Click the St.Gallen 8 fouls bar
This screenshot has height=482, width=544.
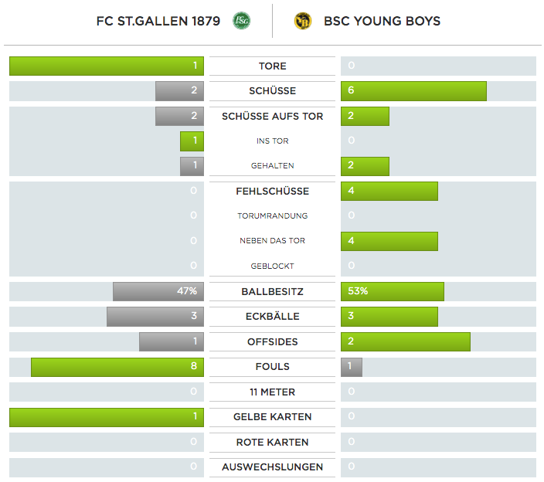[117, 367]
